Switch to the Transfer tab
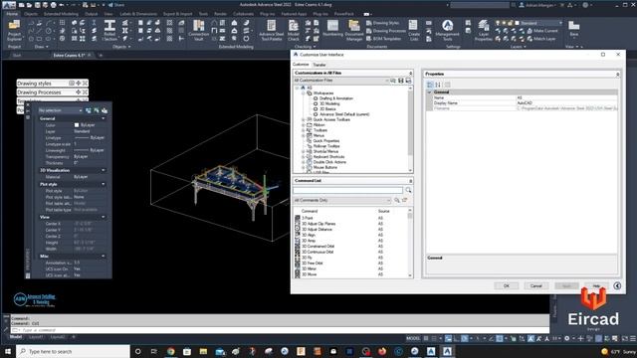Viewport: 637px width, 358px height. (x=319, y=65)
